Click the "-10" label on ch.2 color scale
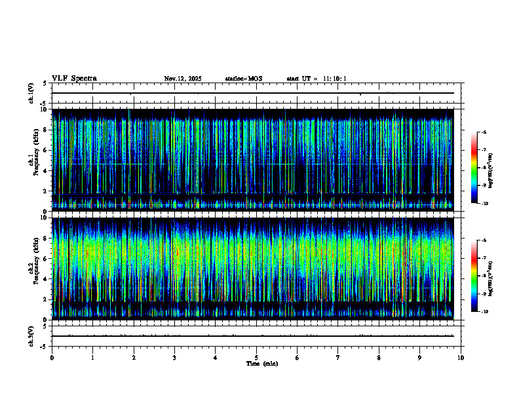The image size is (519, 401). [x=484, y=312]
